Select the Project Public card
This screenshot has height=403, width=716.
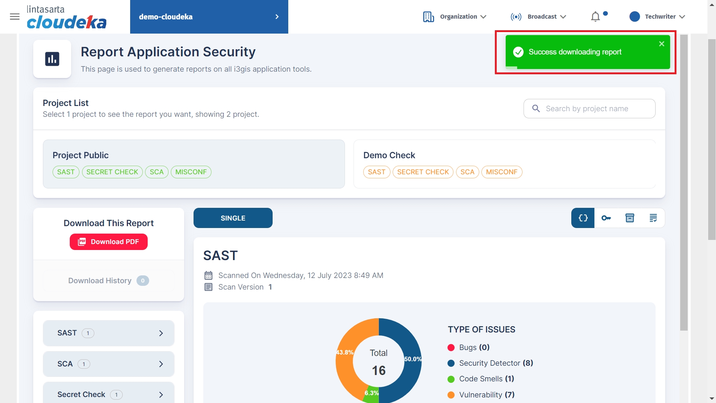point(194,164)
